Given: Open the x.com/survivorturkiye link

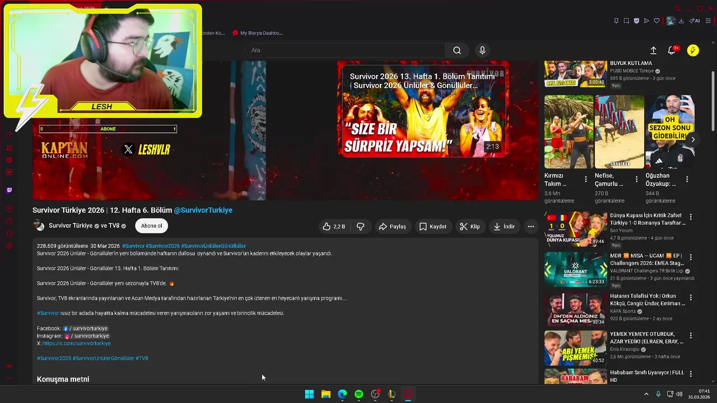Looking at the screenshot, I should [x=77, y=344].
